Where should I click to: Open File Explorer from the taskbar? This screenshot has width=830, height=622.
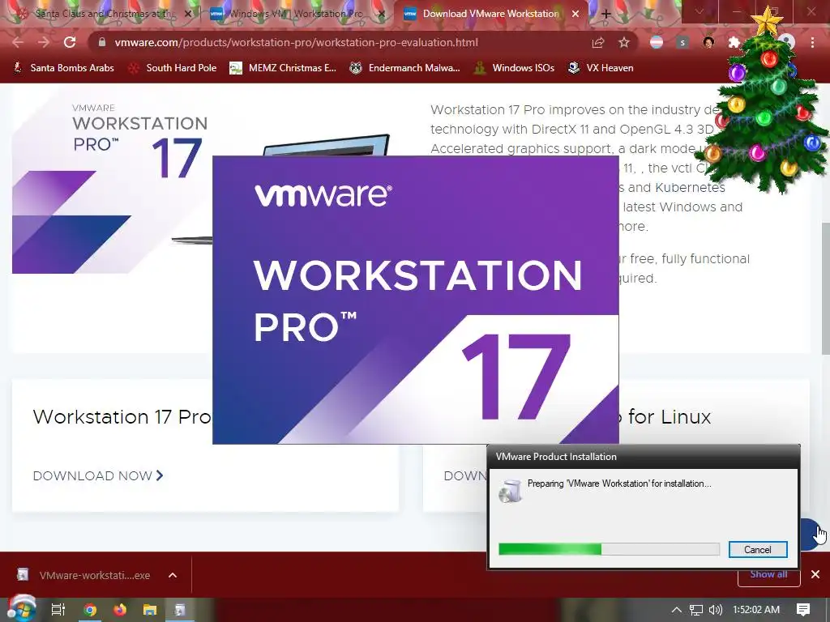[150, 610]
